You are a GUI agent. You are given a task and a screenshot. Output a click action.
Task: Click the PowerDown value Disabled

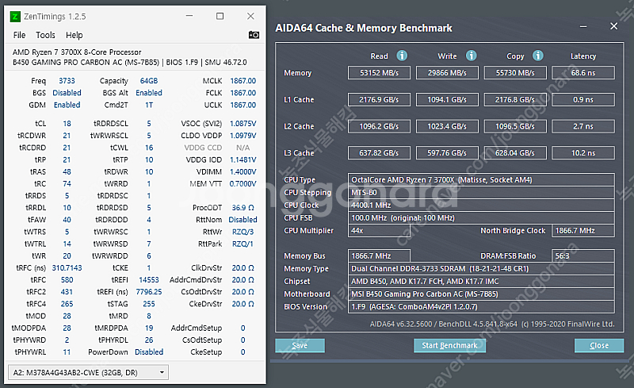pyautogui.click(x=149, y=352)
